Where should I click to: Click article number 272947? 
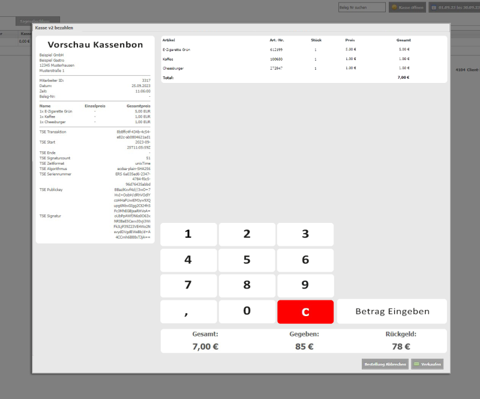(276, 68)
